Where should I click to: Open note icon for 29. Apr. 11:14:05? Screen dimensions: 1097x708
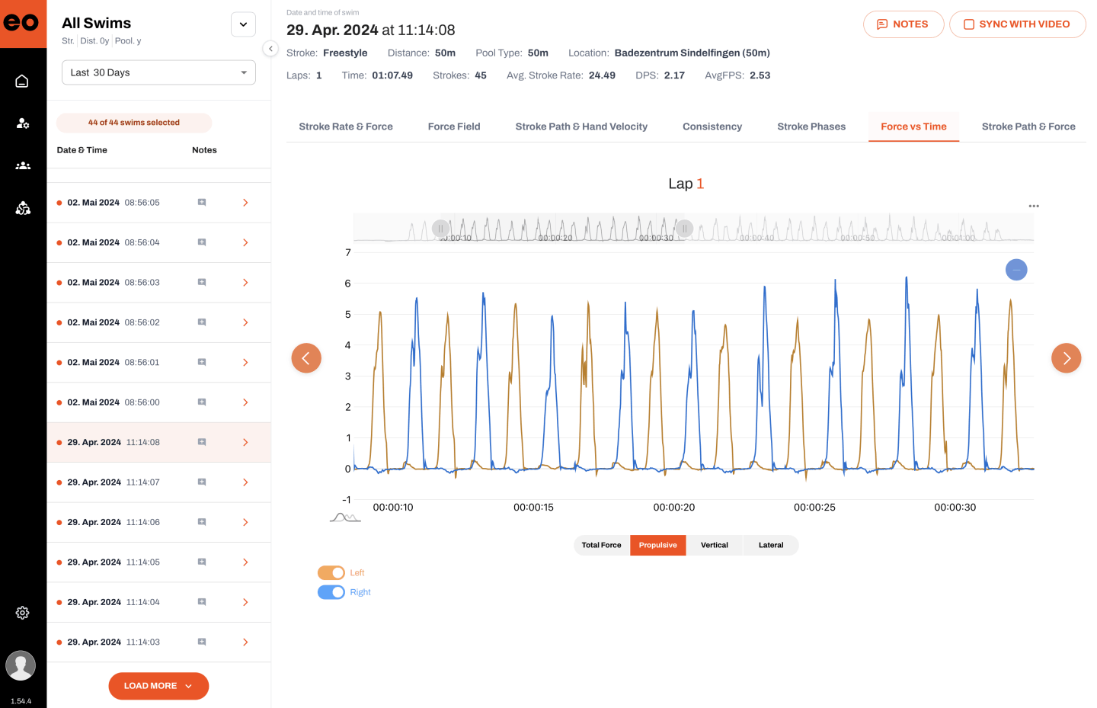(x=202, y=562)
